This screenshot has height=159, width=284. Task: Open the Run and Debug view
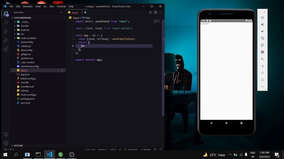click(6, 40)
